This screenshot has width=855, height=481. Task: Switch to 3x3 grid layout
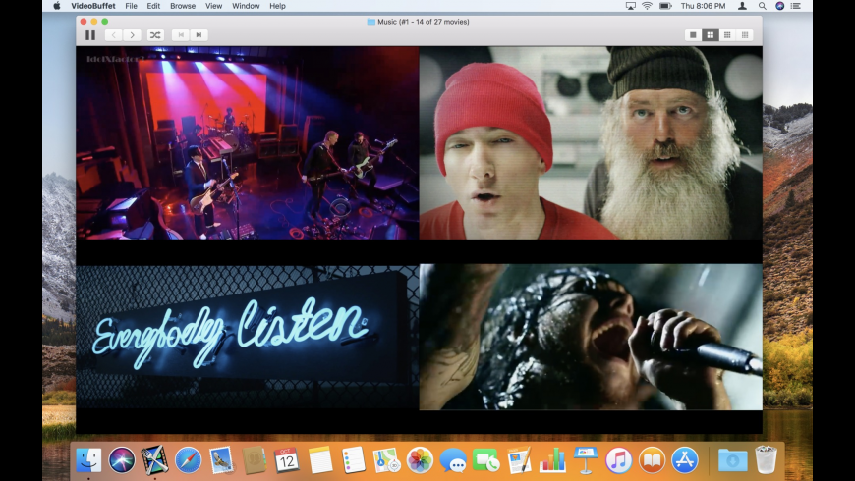coord(727,35)
